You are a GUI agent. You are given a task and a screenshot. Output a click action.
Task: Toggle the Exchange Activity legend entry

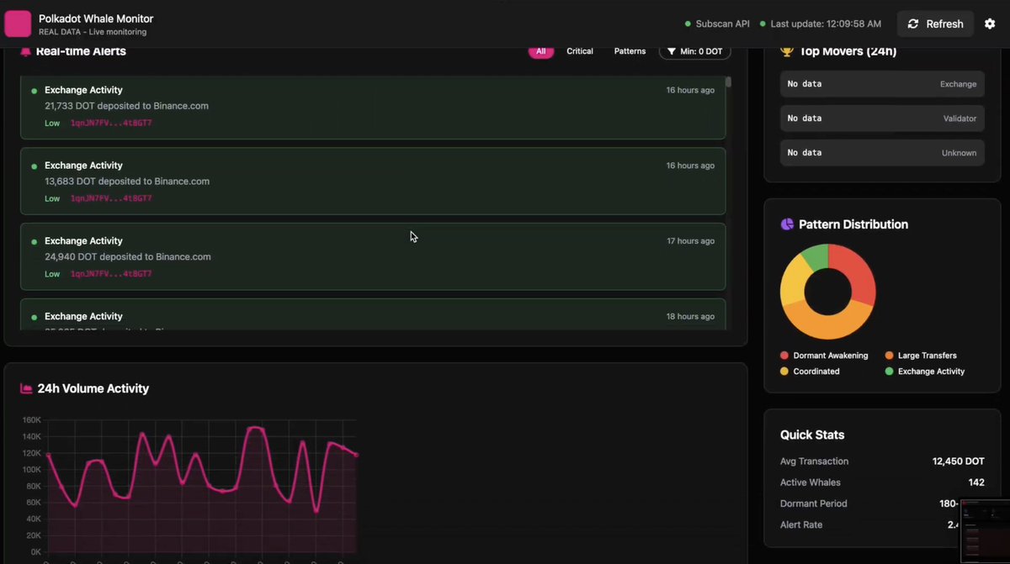point(925,372)
